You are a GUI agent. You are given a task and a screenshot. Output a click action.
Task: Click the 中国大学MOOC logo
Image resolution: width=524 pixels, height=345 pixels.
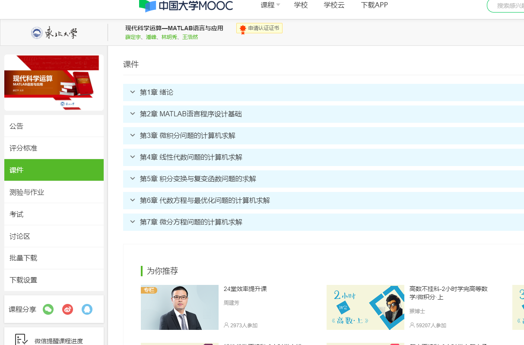click(186, 6)
